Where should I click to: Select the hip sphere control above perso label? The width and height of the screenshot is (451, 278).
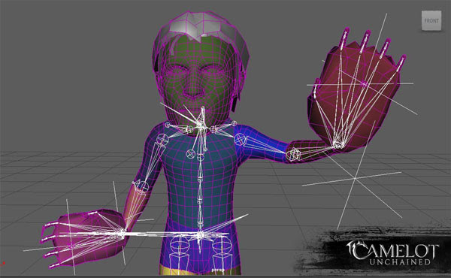(x=221, y=246)
